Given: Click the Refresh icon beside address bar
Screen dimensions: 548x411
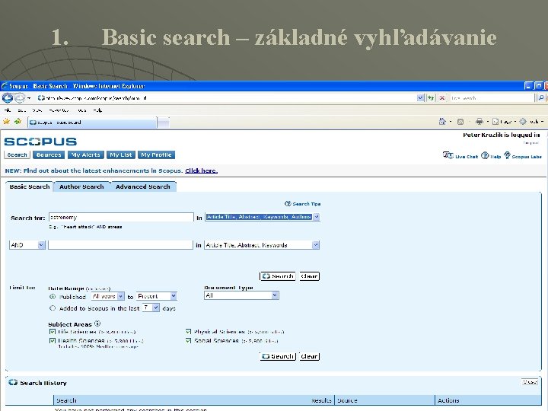Looking at the screenshot, I should pyautogui.click(x=431, y=98).
